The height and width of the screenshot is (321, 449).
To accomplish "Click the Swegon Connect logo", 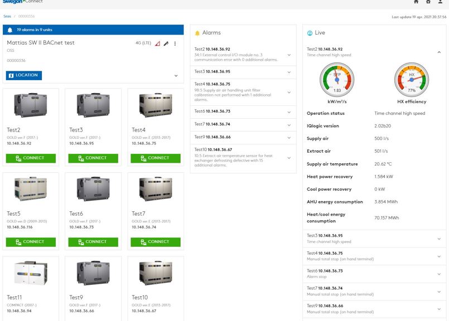I will click(x=23, y=2).
